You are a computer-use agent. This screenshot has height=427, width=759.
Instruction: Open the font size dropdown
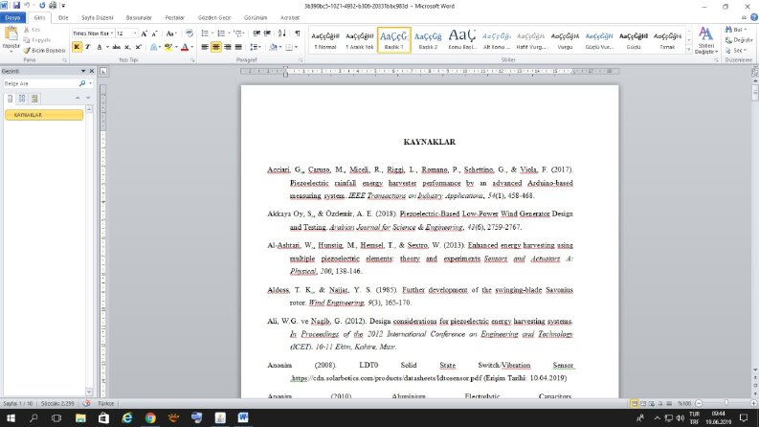[x=135, y=34]
